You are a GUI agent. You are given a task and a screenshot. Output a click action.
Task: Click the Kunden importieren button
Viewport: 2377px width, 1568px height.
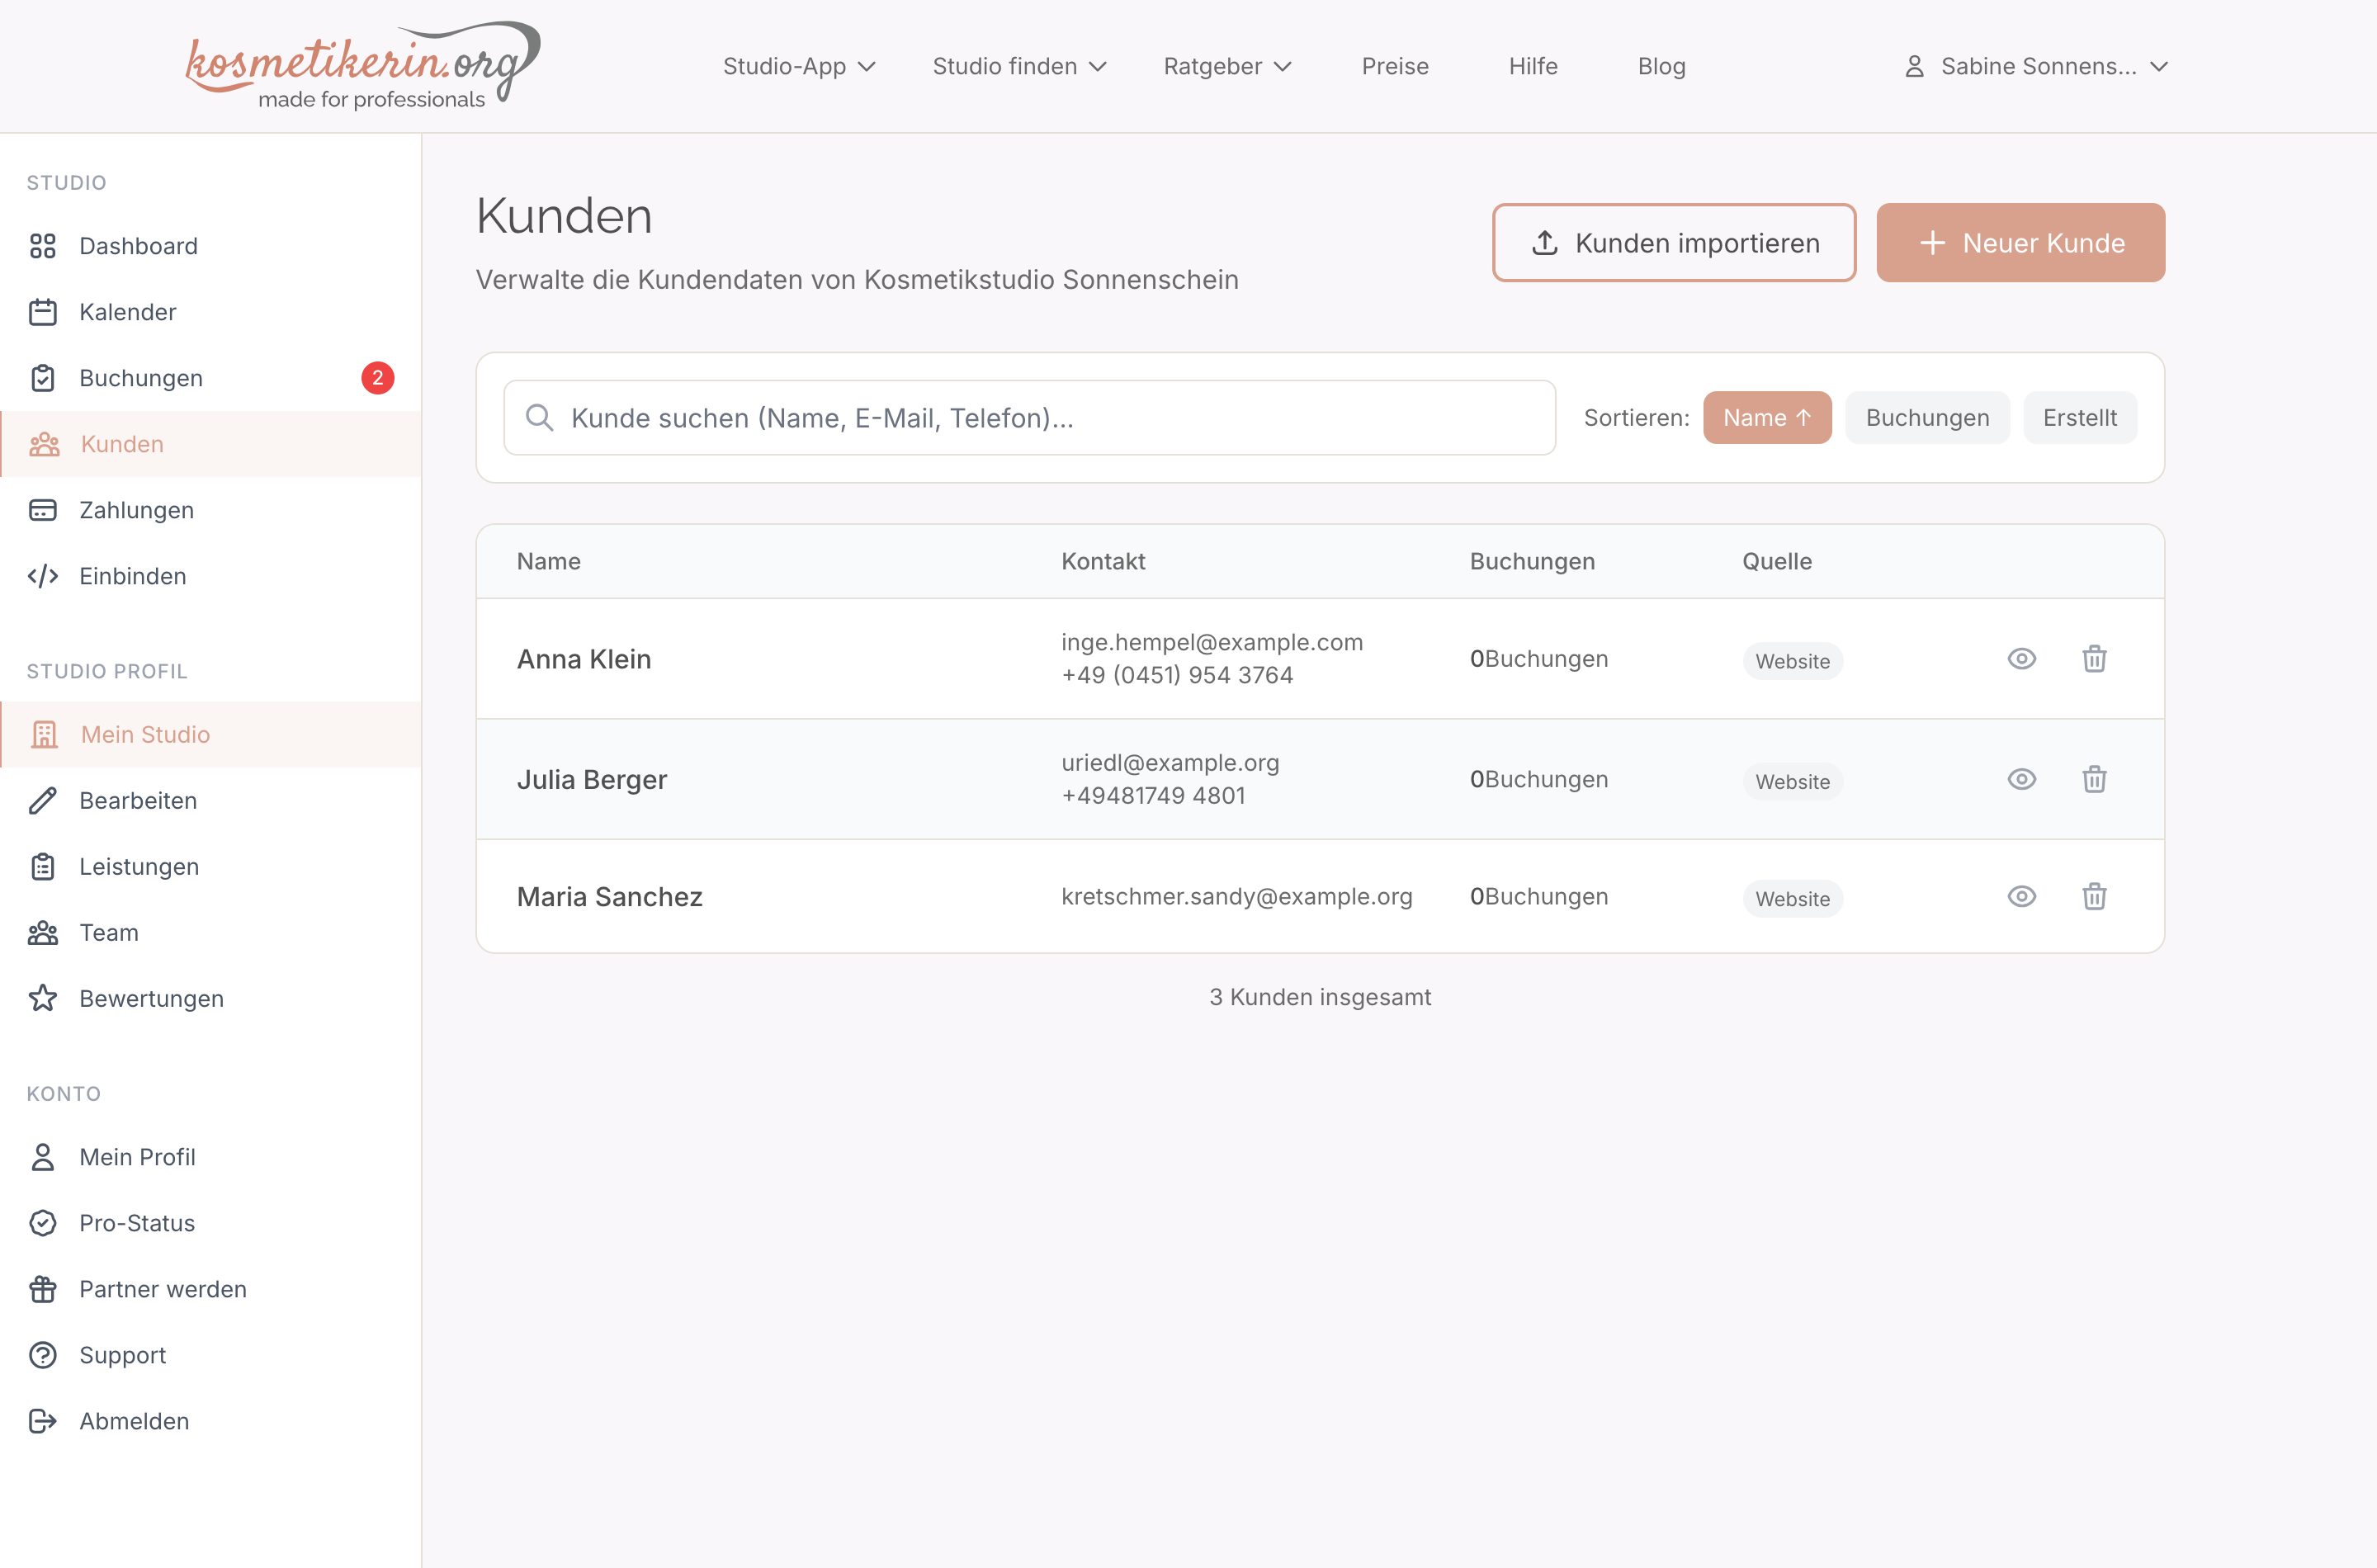[x=1674, y=242]
